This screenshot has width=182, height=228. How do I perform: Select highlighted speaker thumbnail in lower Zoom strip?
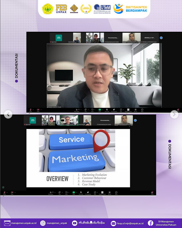coord(69,120)
